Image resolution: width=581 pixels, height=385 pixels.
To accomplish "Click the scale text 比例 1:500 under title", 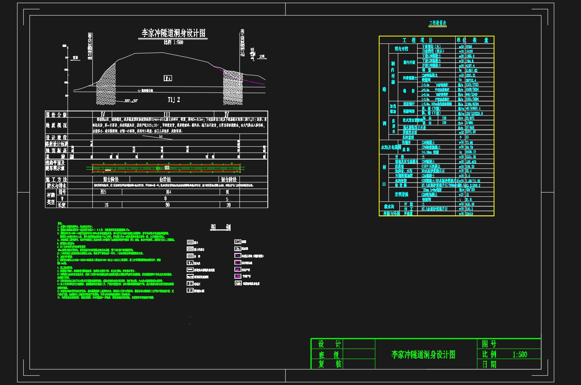I will click(x=173, y=42).
